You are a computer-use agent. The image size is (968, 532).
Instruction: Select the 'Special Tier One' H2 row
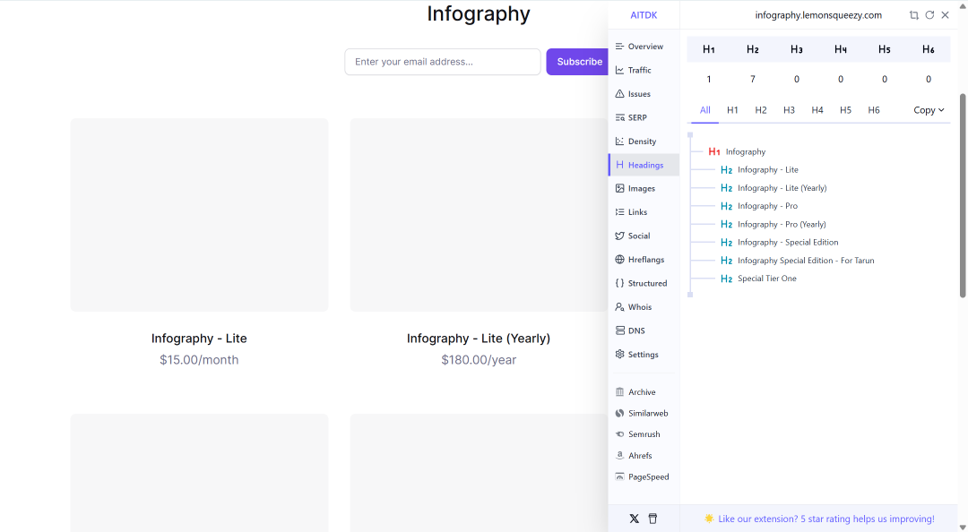tap(758, 279)
